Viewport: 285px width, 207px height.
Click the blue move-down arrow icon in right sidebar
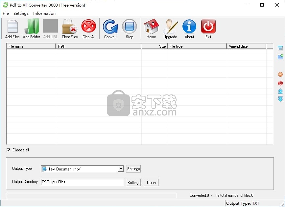pos(280,99)
